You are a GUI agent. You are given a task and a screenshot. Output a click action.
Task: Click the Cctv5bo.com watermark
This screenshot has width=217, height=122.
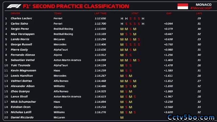(191, 118)
